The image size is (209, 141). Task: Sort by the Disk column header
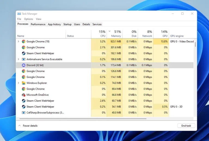(x=130, y=34)
